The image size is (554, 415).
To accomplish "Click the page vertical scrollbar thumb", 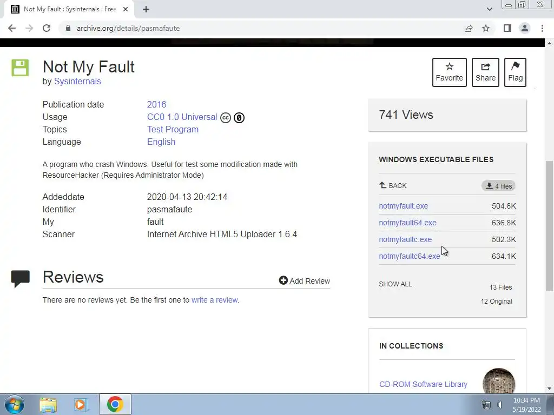I will (x=549, y=226).
